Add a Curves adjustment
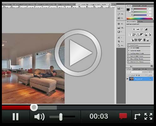Screen dimensions: 156x126 click(142, 29)
